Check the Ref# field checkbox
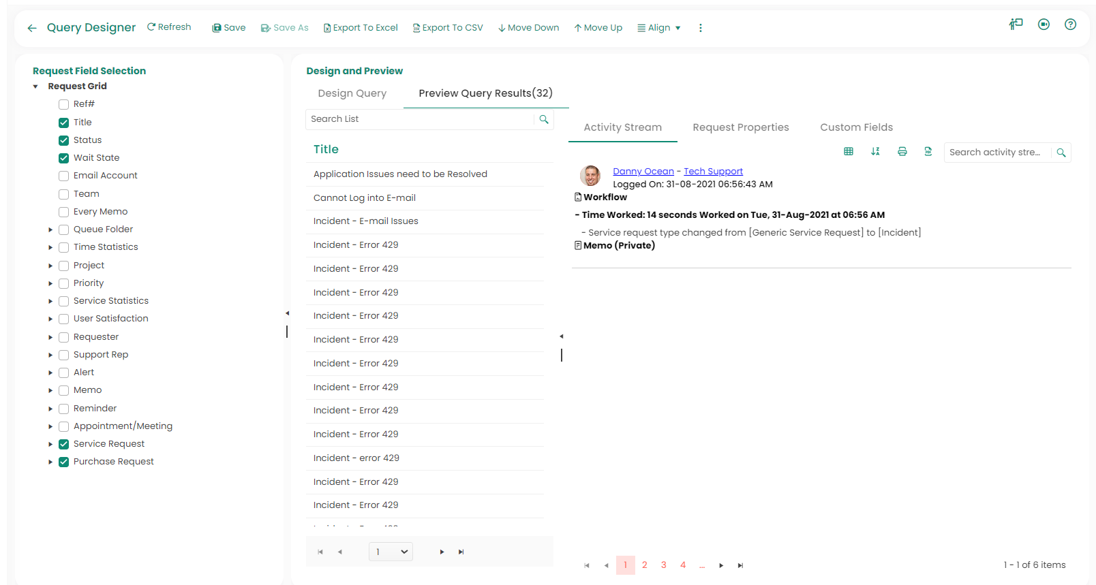The image size is (1096, 585). [x=64, y=104]
